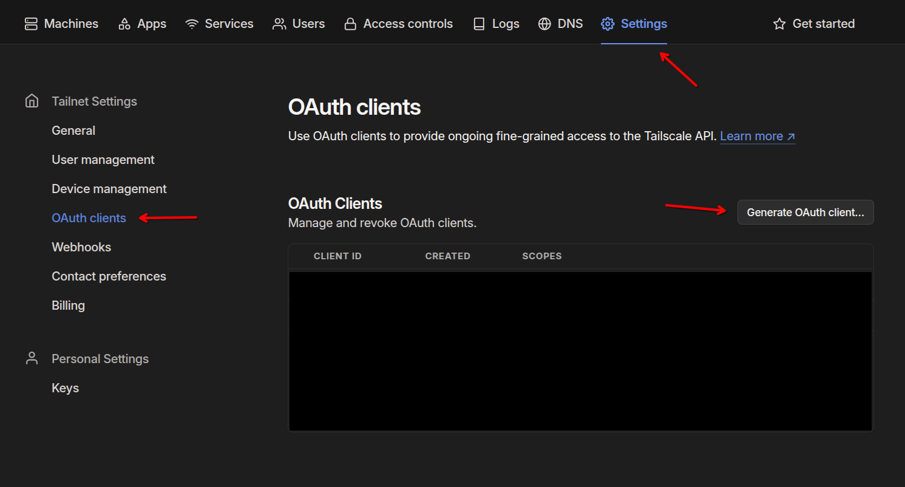The height and width of the screenshot is (487, 905).
Task: Click the Users people icon
Action: click(x=279, y=24)
